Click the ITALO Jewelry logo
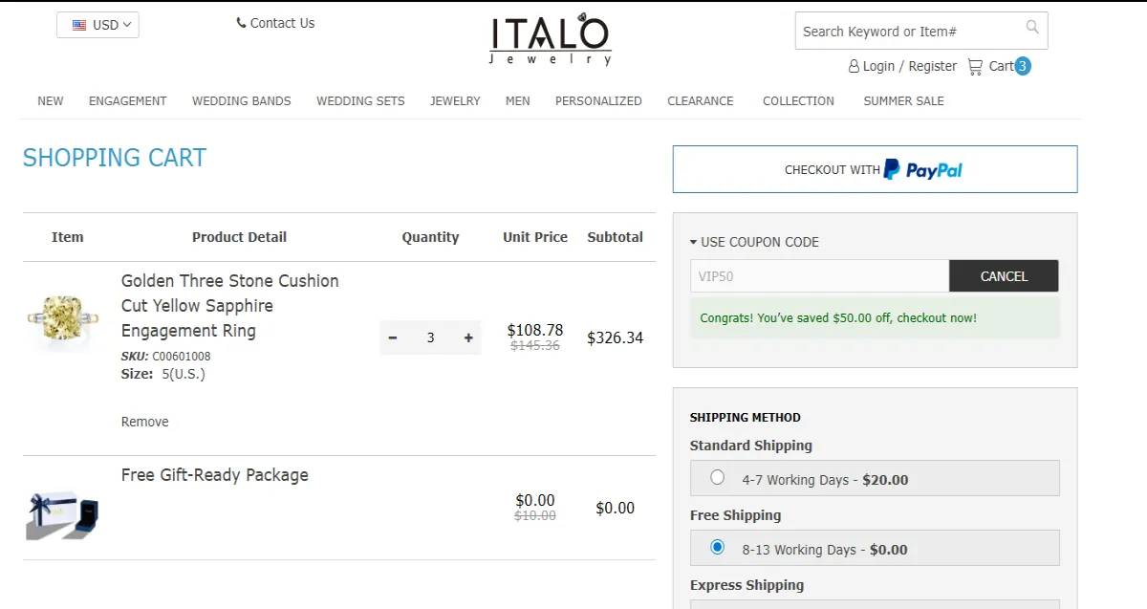Image resolution: width=1147 pixels, height=609 pixels. (x=551, y=41)
